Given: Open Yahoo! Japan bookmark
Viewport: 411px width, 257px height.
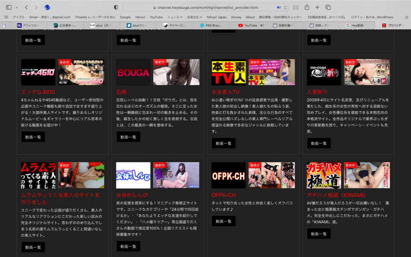Looking at the screenshot, I should coord(216,17).
